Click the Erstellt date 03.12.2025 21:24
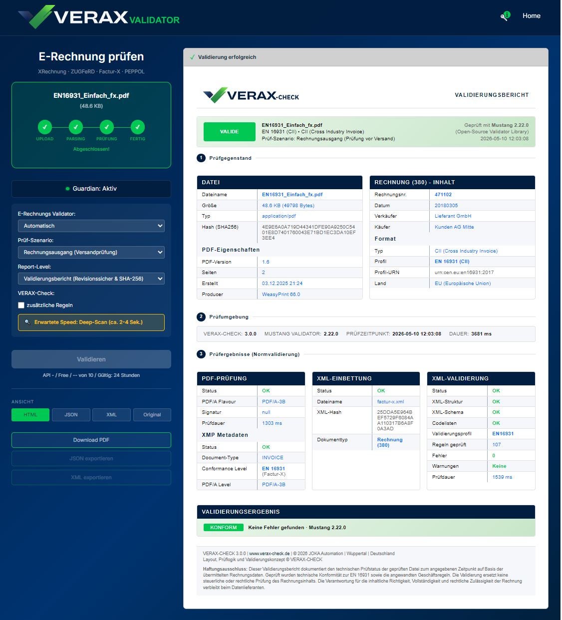 point(282,284)
